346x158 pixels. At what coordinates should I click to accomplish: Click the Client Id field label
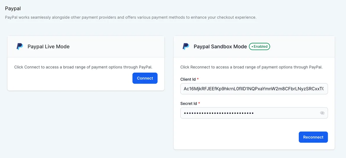pyautogui.click(x=188, y=79)
